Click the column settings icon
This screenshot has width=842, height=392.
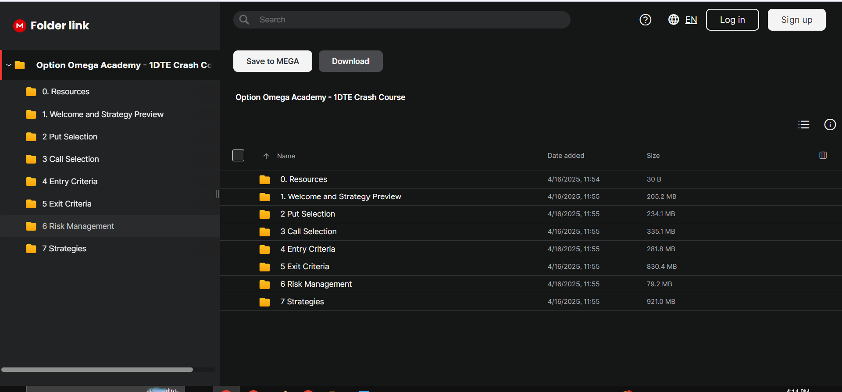823,155
